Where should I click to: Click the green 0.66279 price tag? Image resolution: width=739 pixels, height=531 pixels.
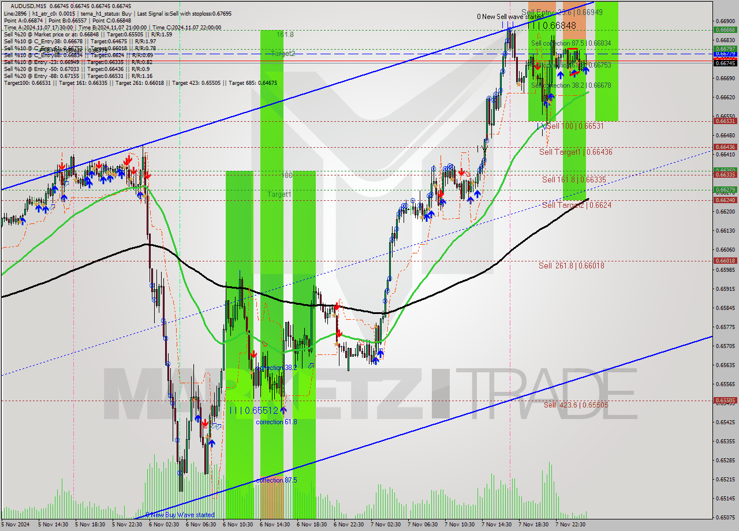click(x=725, y=189)
